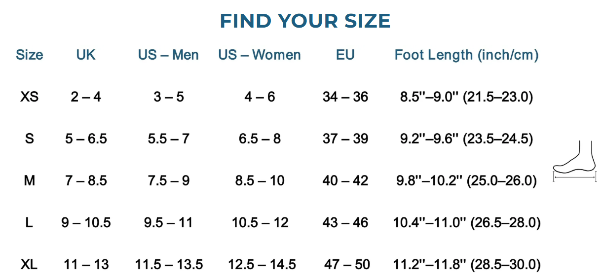Choose the M size row label

pos(30,181)
